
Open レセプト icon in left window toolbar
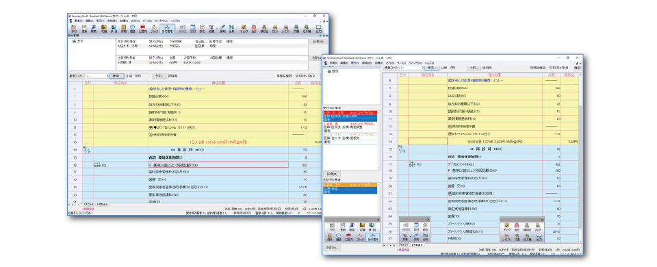(285, 28)
